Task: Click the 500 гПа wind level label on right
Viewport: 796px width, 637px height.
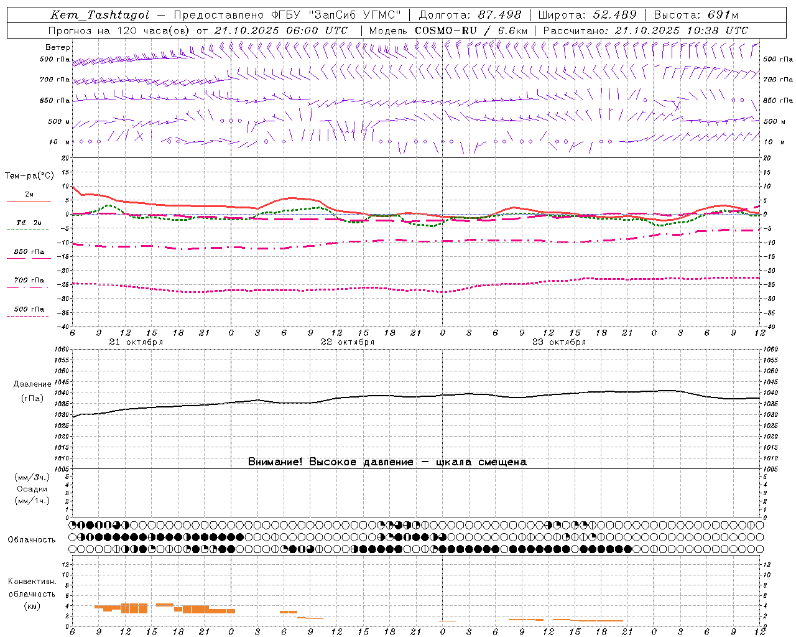Action: click(778, 59)
